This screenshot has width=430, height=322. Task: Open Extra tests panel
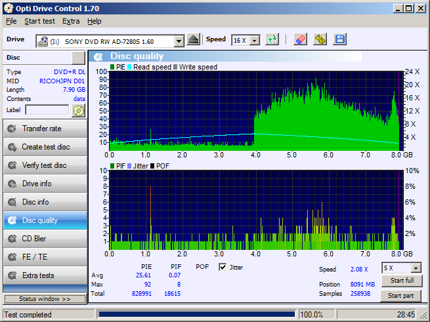click(x=45, y=275)
